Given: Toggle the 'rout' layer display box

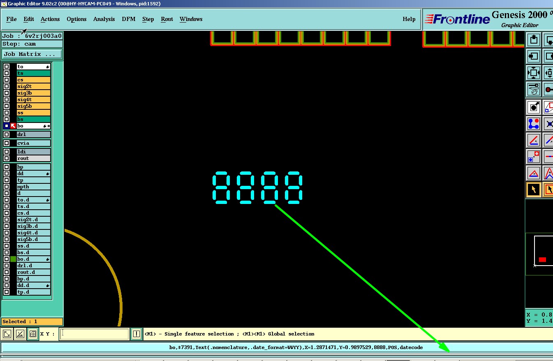Looking at the screenshot, I should point(7,158).
